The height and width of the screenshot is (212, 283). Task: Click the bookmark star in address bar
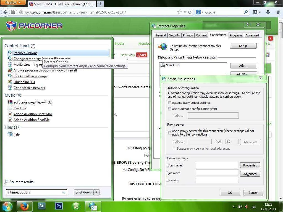179,12
